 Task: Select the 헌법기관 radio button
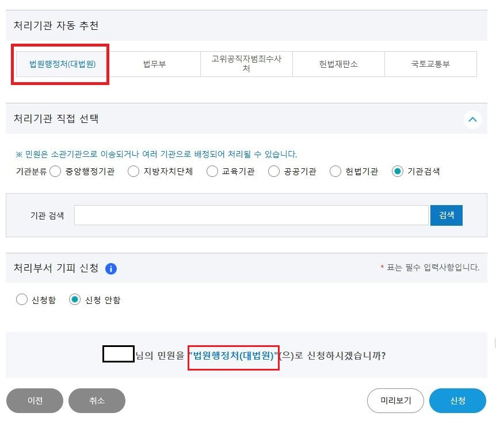coord(335,171)
